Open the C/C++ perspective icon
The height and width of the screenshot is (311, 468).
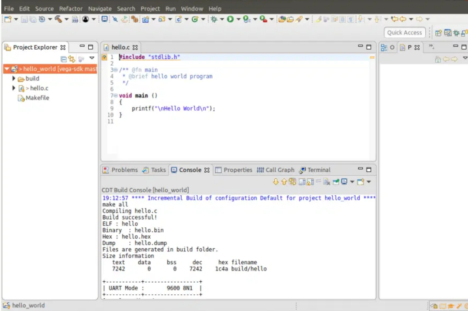point(447,33)
